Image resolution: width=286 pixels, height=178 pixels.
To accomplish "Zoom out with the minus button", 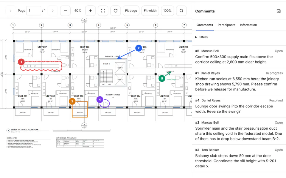I will coord(65,11).
